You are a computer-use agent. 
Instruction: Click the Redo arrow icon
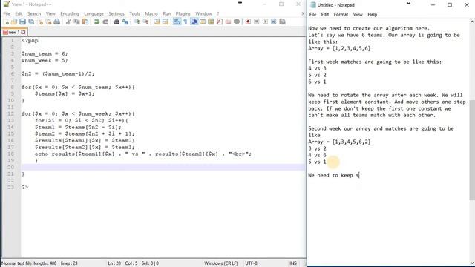(x=105, y=22)
